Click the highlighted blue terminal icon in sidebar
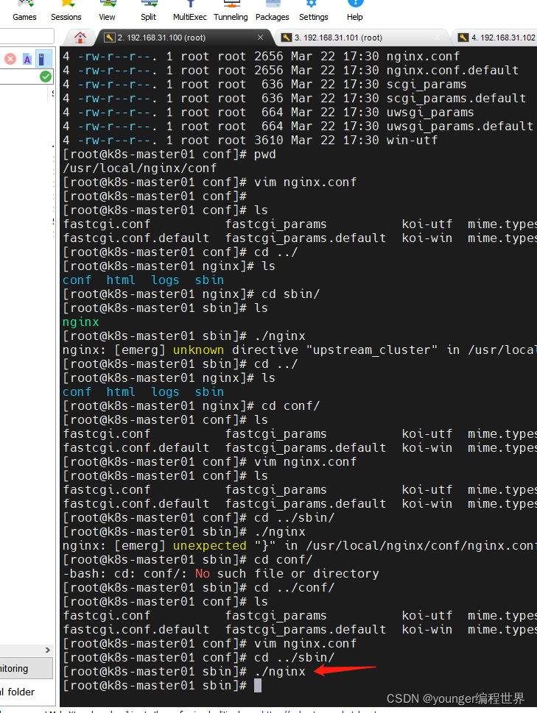 pyautogui.click(x=42, y=59)
